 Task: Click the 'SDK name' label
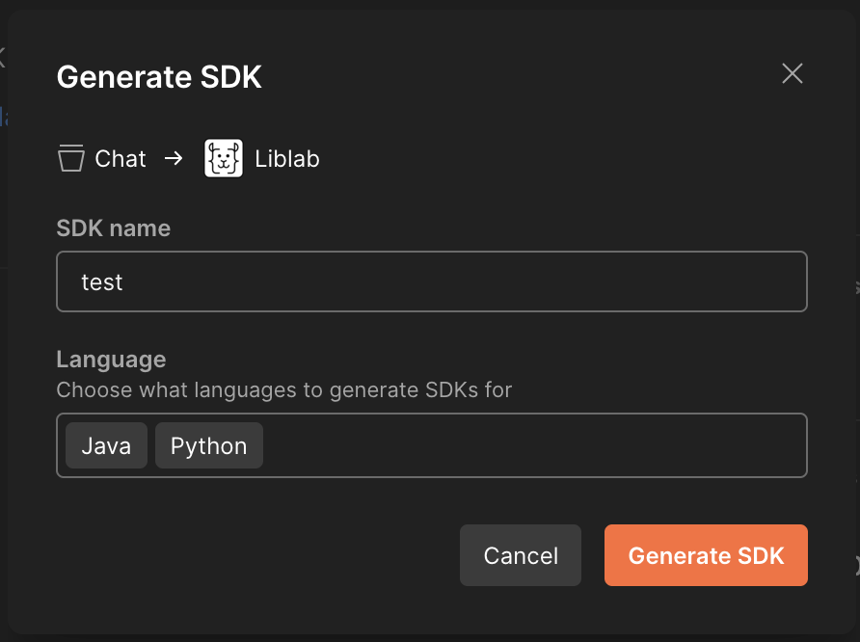(113, 228)
